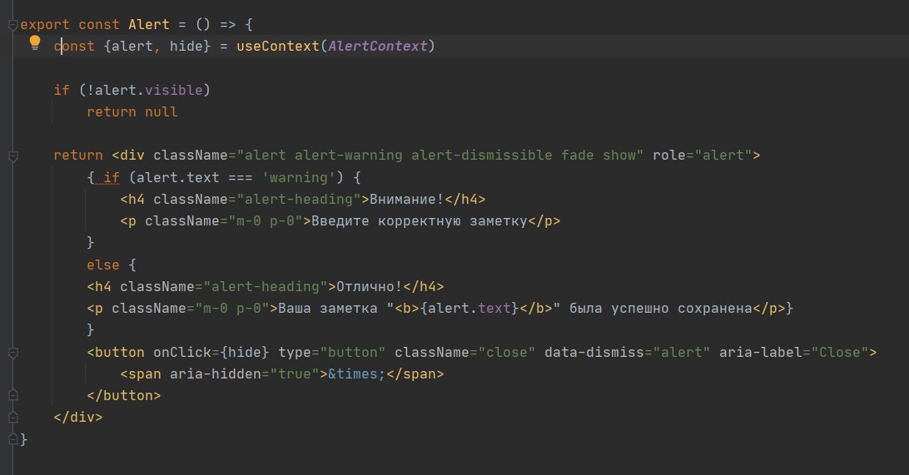909x475 pixels.
Task: Click the data-dismiss attribute
Action: click(x=628, y=352)
